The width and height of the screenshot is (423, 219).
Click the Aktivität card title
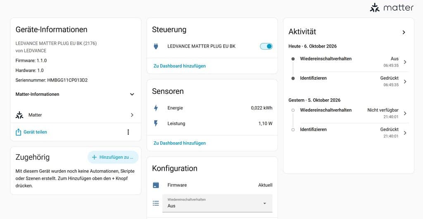[302, 32]
